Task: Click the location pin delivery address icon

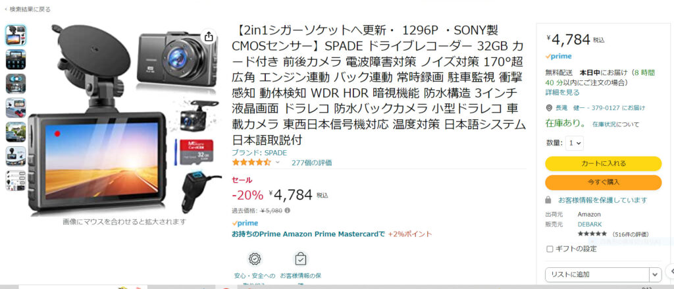Action: click(x=548, y=108)
